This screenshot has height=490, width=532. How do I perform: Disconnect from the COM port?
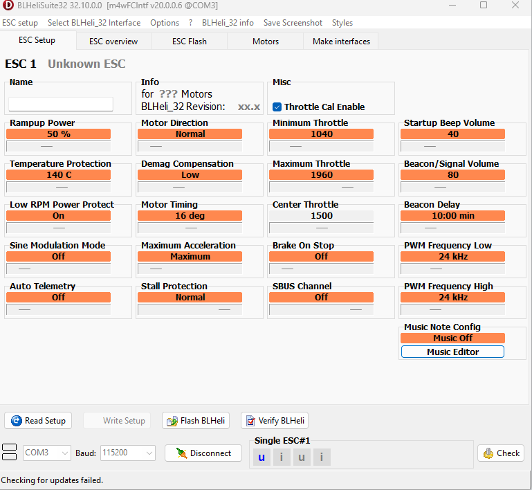tap(203, 453)
